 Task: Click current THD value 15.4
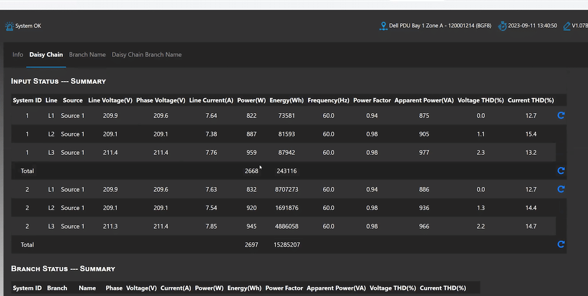coord(531,134)
